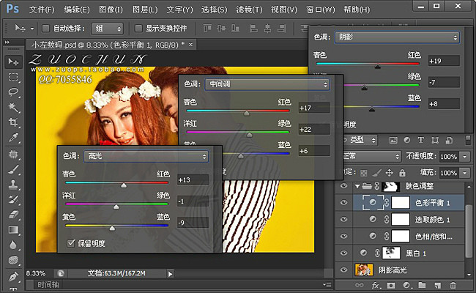
Task: Click shadows 黄色-蓝色 slider handle
Action: (x=371, y=109)
